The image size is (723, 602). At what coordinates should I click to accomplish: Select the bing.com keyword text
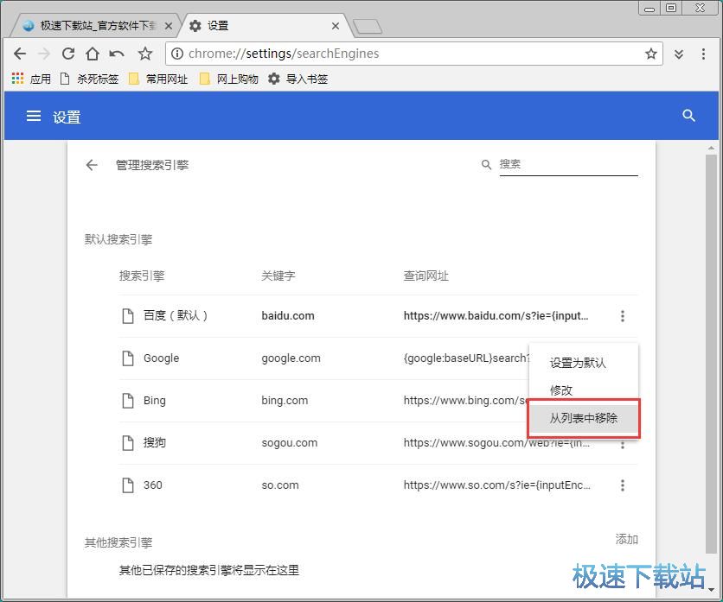pos(285,401)
